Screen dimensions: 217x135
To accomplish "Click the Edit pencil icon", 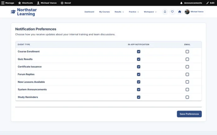I will point(207,3).
